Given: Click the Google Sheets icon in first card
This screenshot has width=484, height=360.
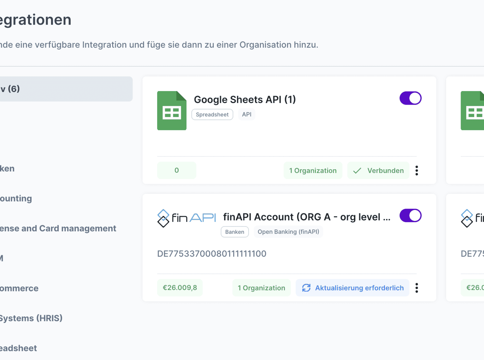Looking at the screenshot, I should click(172, 111).
